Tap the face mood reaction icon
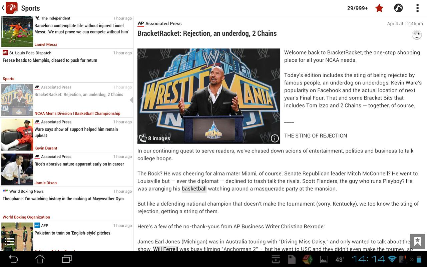 coord(417,35)
